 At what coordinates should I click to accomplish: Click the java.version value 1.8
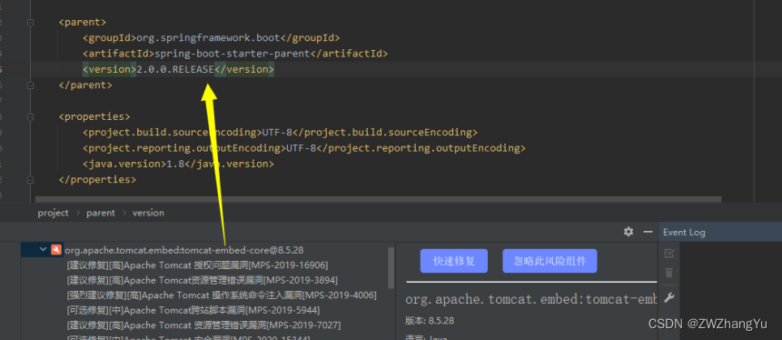tap(175, 164)
